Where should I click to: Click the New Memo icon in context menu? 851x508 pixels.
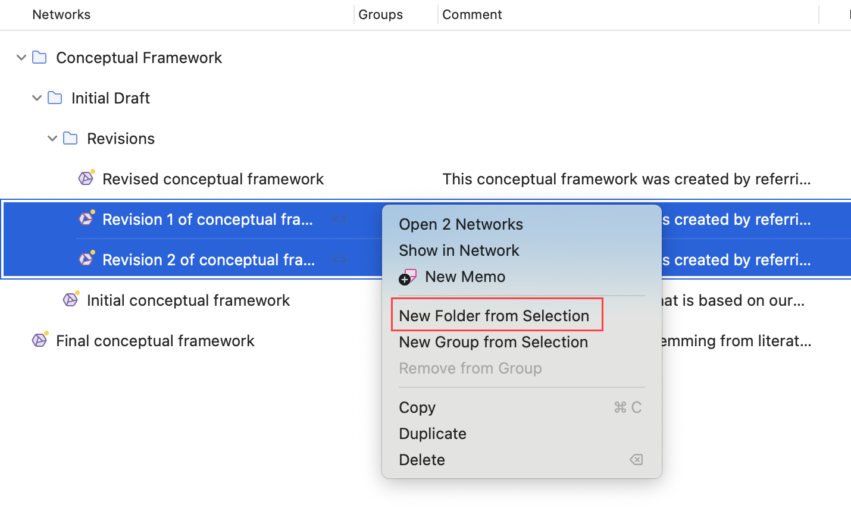click(408, 277)
